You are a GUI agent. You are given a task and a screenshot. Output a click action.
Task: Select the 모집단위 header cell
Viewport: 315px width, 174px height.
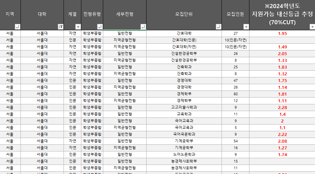pos(184,15)
